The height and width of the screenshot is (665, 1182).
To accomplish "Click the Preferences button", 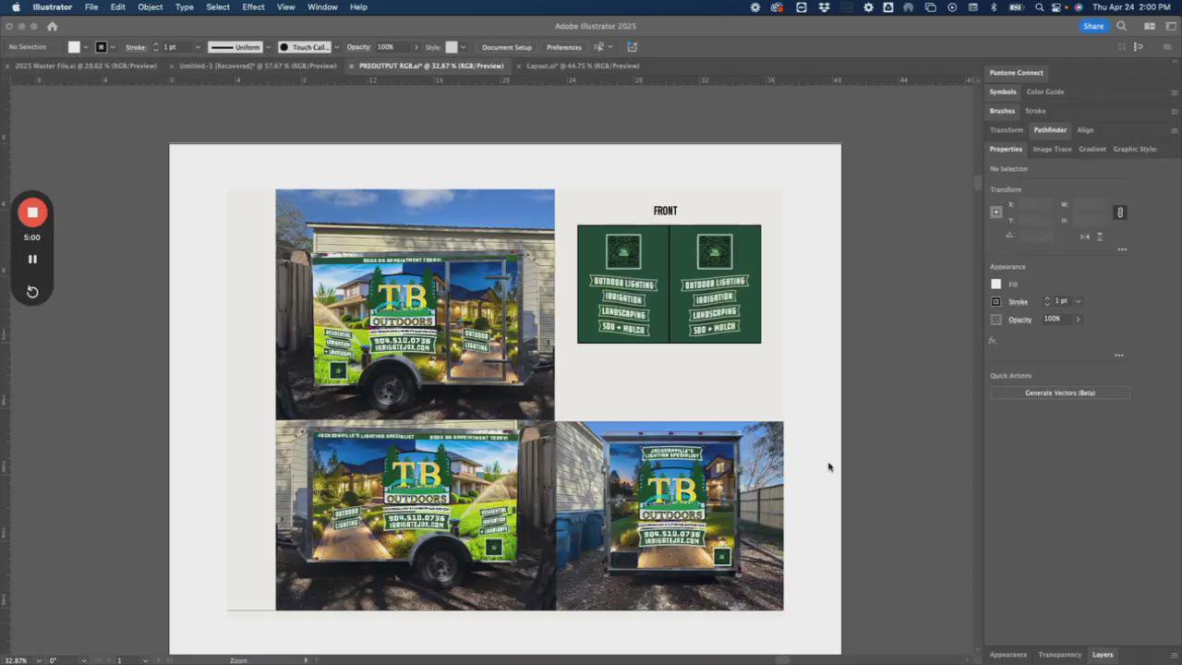I will point(564,47).
